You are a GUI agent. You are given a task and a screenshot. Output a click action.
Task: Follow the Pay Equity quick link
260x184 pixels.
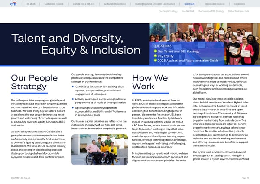click(x=166, y=56)
